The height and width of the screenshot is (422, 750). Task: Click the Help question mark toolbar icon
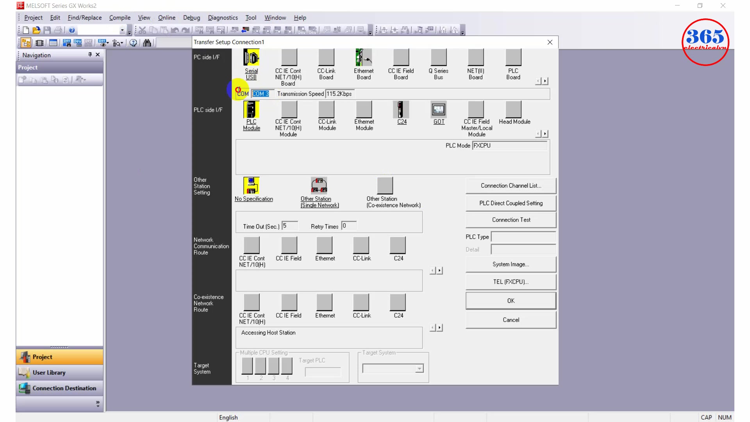[72, 30]
